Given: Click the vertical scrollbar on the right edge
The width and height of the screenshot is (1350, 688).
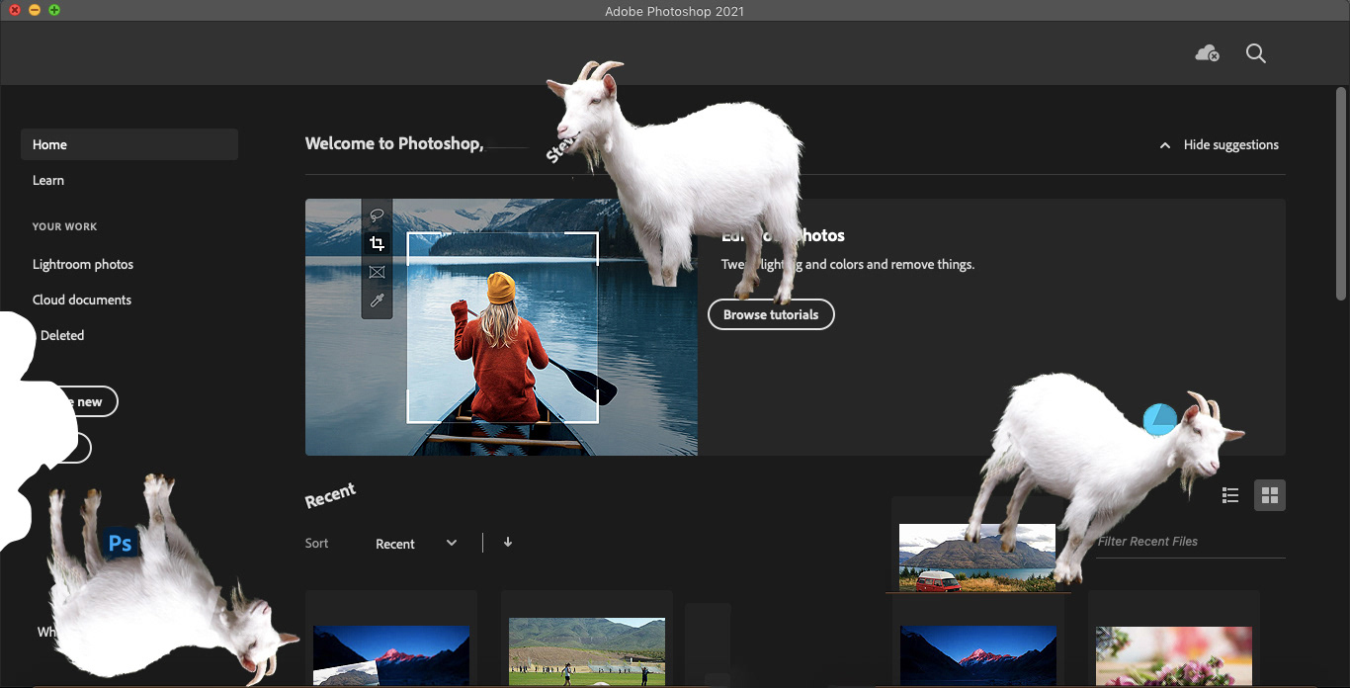Looking at the screenshot, I should pyautogui.click(x=1341, y=193).
